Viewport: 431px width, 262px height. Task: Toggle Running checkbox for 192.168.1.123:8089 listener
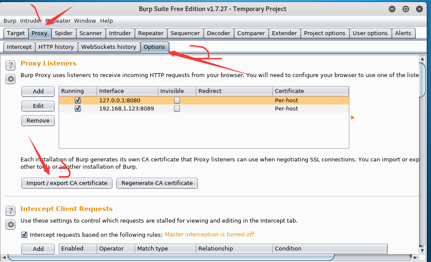[78, 108]
